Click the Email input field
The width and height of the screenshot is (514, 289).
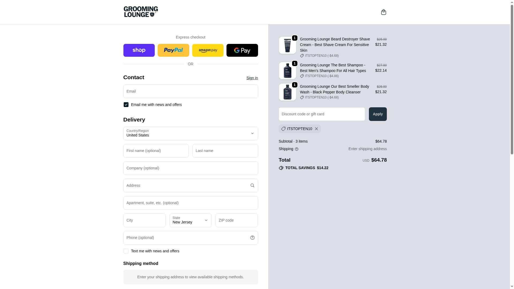tap(190, 91)
